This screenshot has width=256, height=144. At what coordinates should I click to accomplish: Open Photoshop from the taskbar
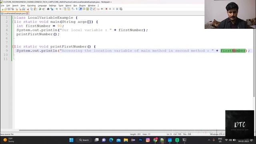pos(140,140)
